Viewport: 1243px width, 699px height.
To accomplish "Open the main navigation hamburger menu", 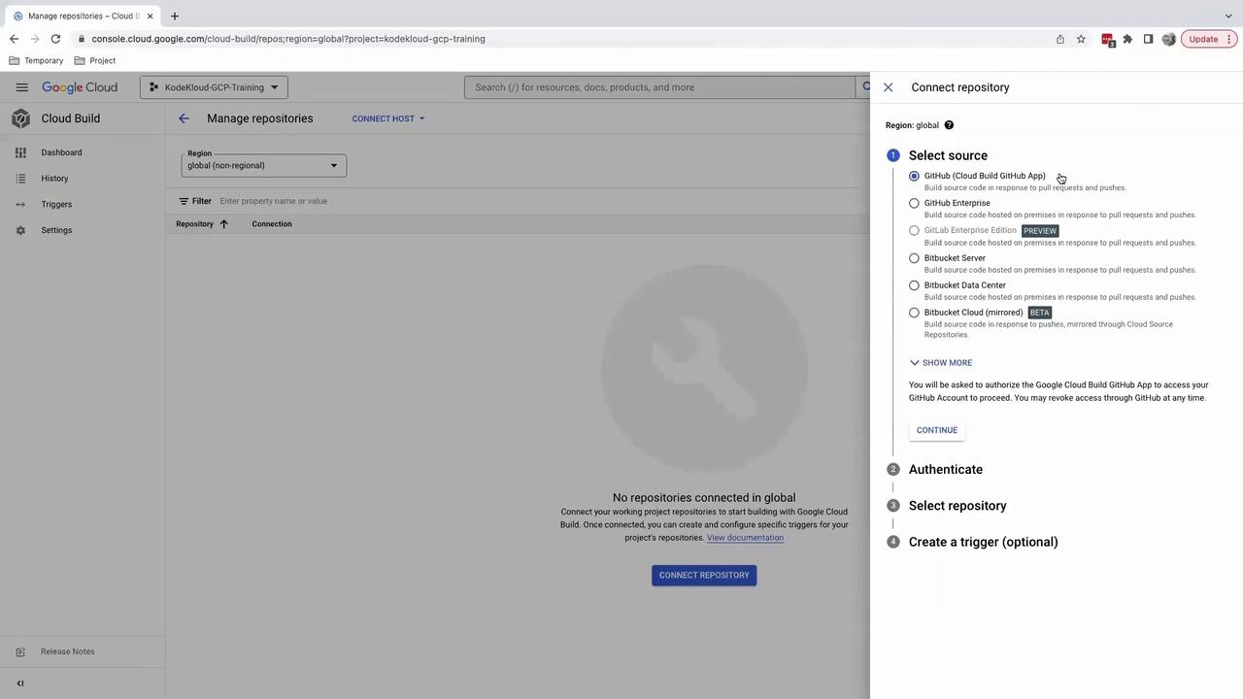I will coord(21,87).
